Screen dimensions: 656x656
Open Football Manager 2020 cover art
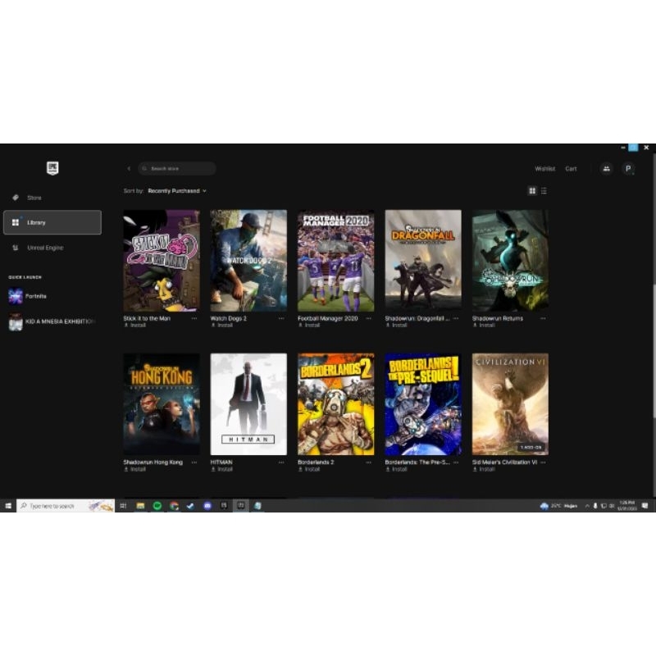coord(336,261)
